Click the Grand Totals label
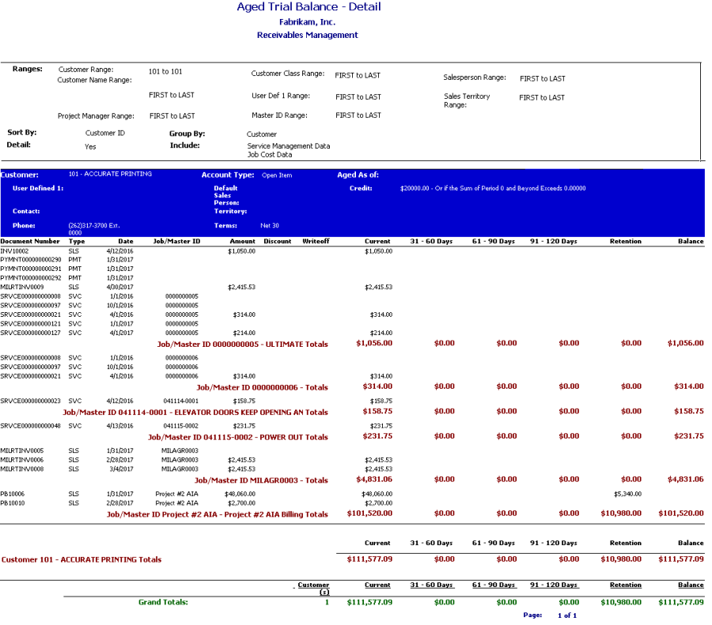The image size is (712, 625). (163, 602)
